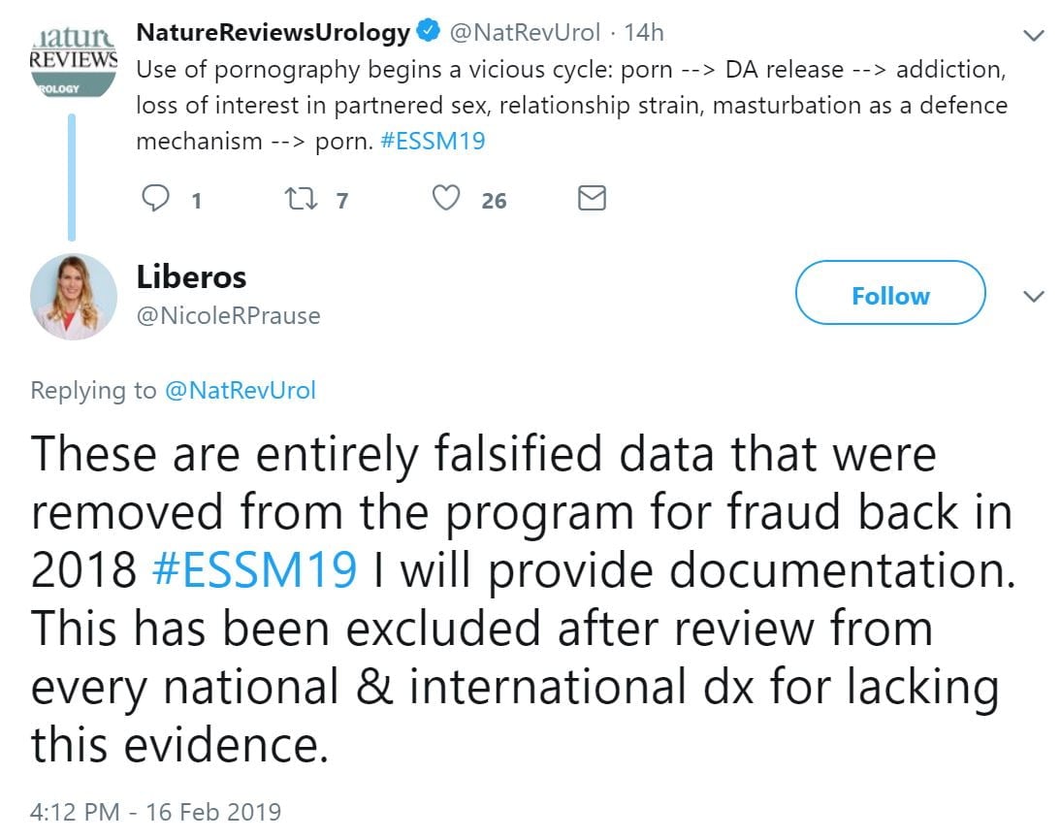Open the Nature Reviews Urology avatar
This screenshot has width=1061, height=839.
pos(72,60)
